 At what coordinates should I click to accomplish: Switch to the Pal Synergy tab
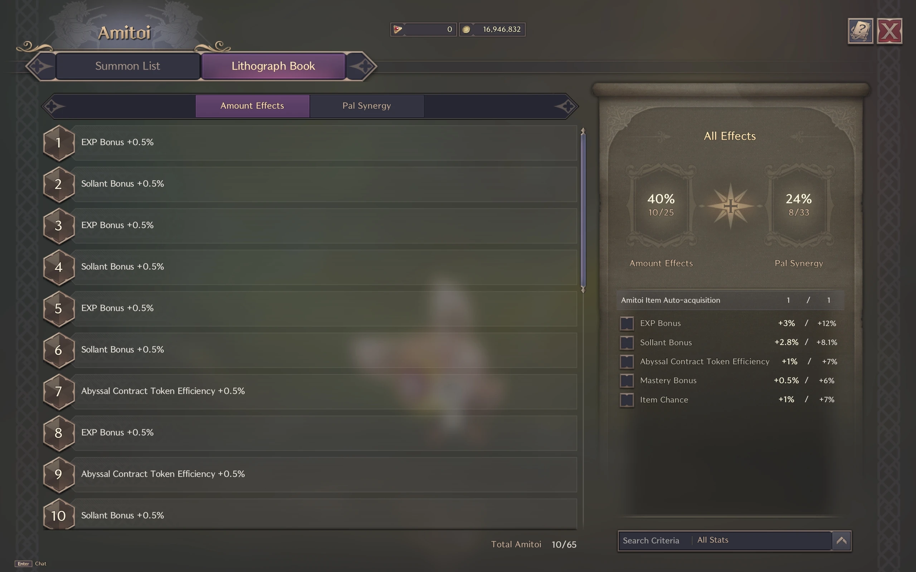click(x=367, y=106)
